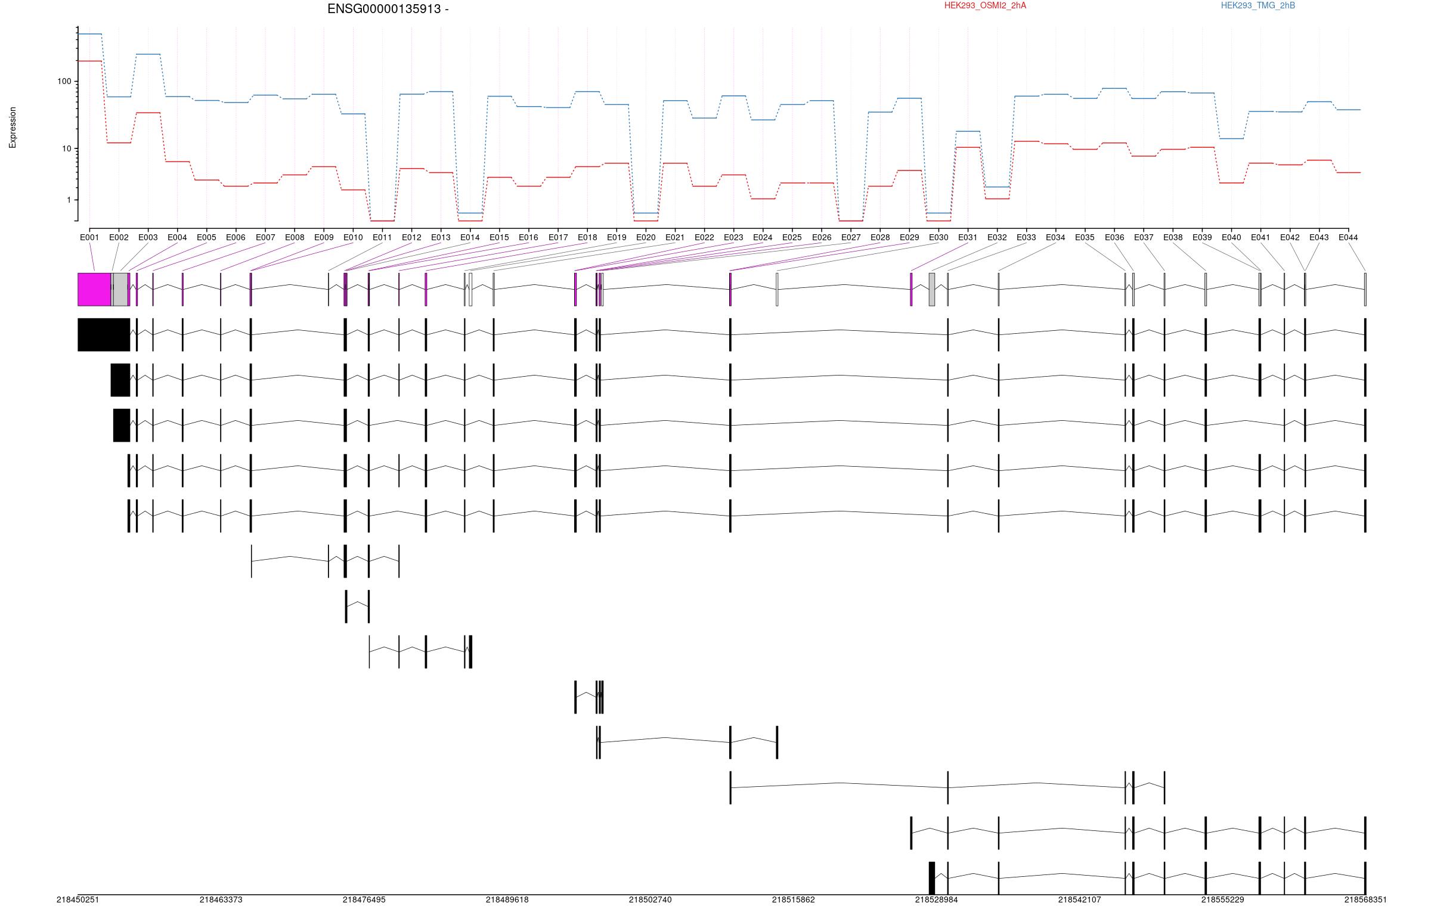The image size is (1431, 912).
Task: Select exon label E038
Action: click(x=1173, y=237)
